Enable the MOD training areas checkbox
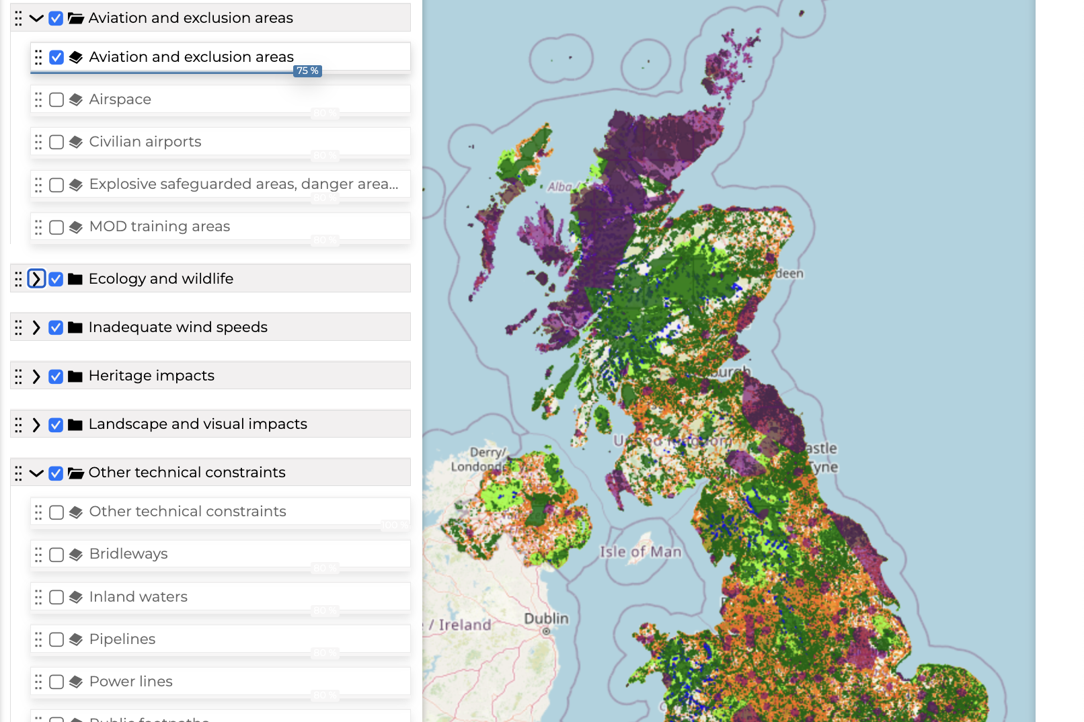 [x=56, y=227]
